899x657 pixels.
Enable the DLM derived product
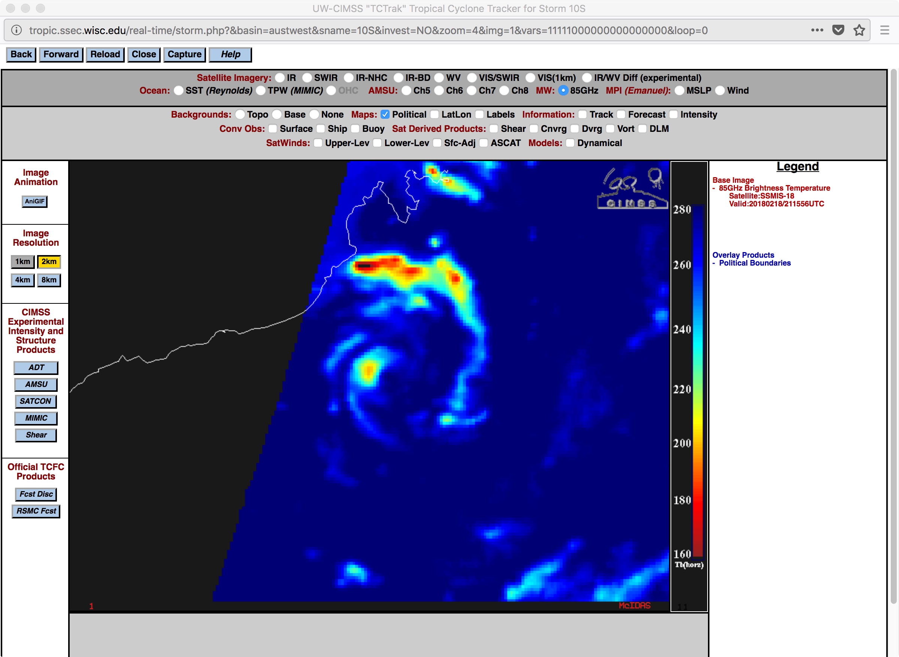pyautogui.click(x=642, y=129)
